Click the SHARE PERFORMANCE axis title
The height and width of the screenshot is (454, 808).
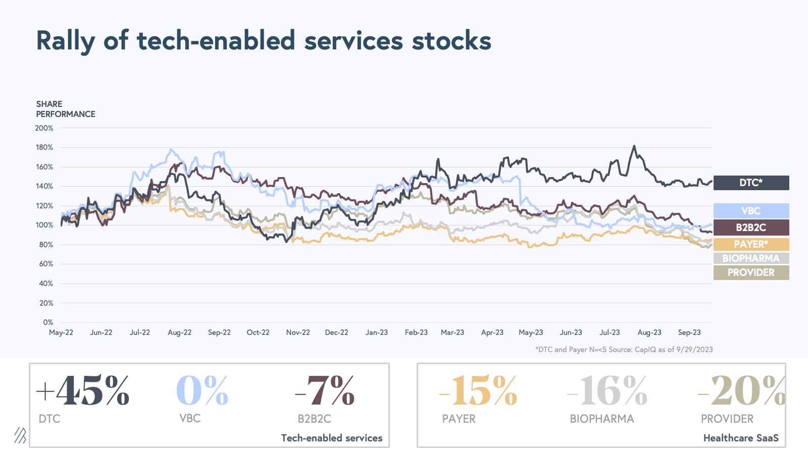click(66, 109)
